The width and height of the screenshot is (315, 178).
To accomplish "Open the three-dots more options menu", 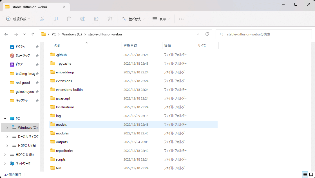I will (181, 19).
